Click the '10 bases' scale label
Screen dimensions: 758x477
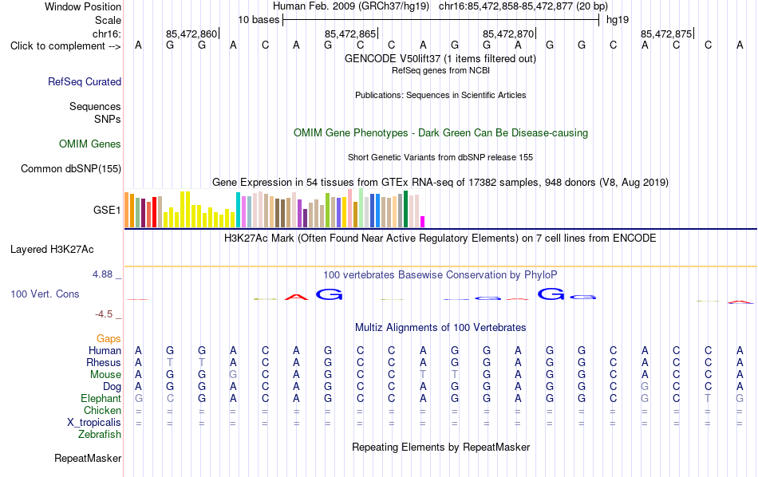click(x=259, y=20)
